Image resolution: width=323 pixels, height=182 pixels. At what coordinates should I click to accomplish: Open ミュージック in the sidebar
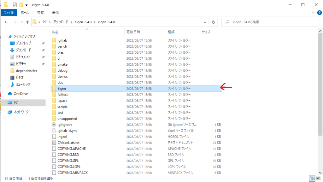pos(23,85)
